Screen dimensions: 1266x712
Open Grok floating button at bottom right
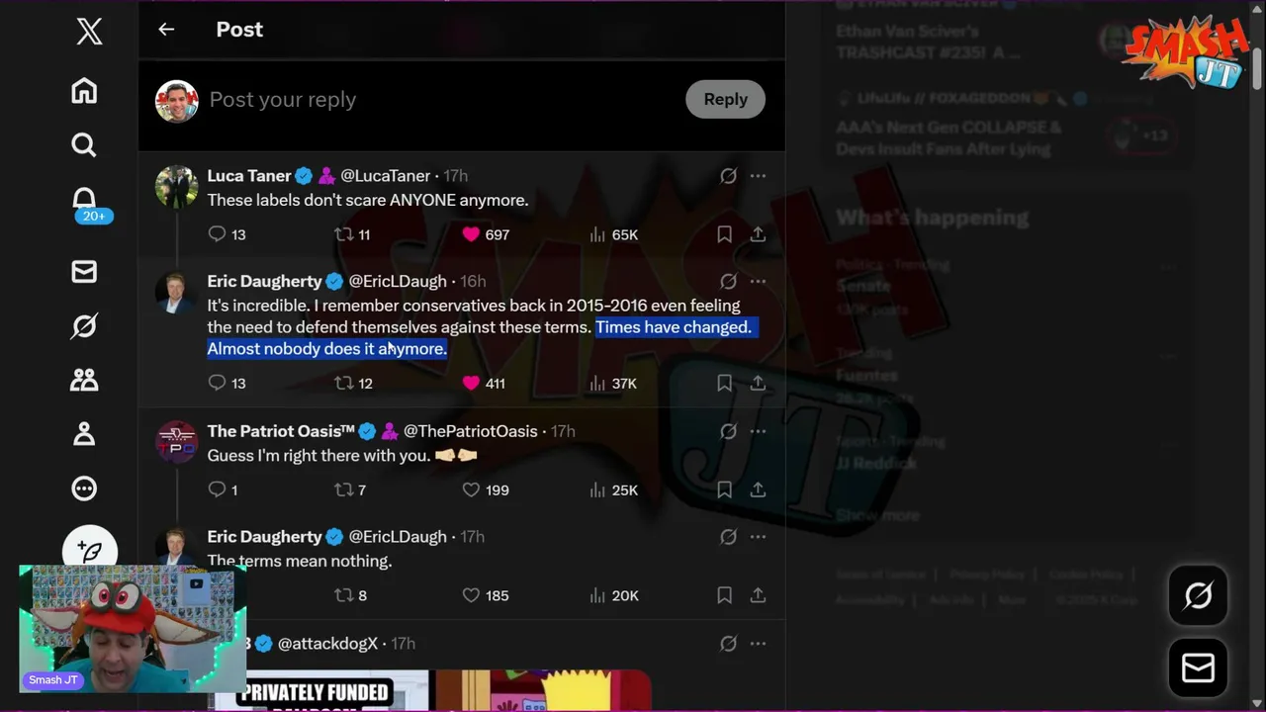click(1198, 595)
